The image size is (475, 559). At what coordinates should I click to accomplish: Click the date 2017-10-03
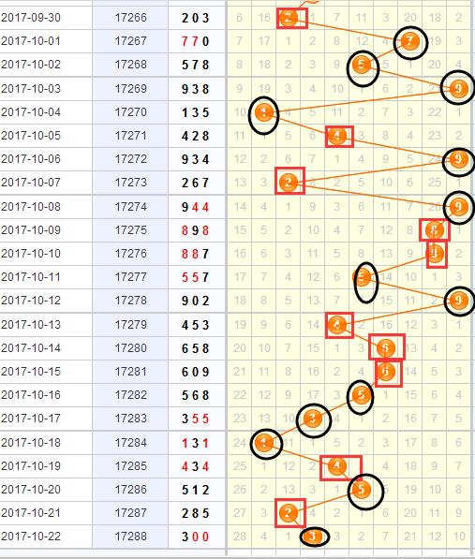click(31, 88)
